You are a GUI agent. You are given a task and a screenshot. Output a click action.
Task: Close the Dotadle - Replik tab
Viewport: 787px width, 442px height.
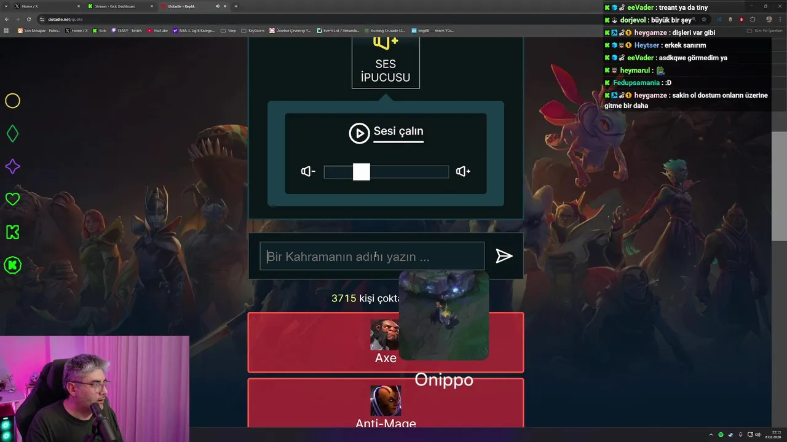[x=225, y=6]
